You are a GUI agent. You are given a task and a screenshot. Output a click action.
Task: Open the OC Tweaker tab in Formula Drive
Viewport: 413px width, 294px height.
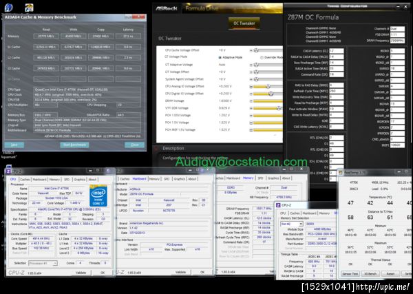244,23
